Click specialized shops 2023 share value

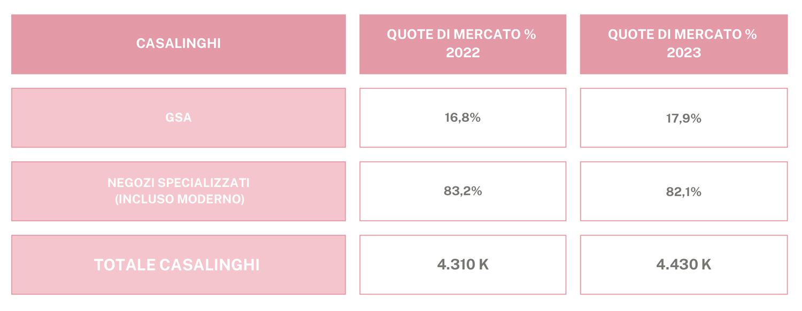pos(684,192)
